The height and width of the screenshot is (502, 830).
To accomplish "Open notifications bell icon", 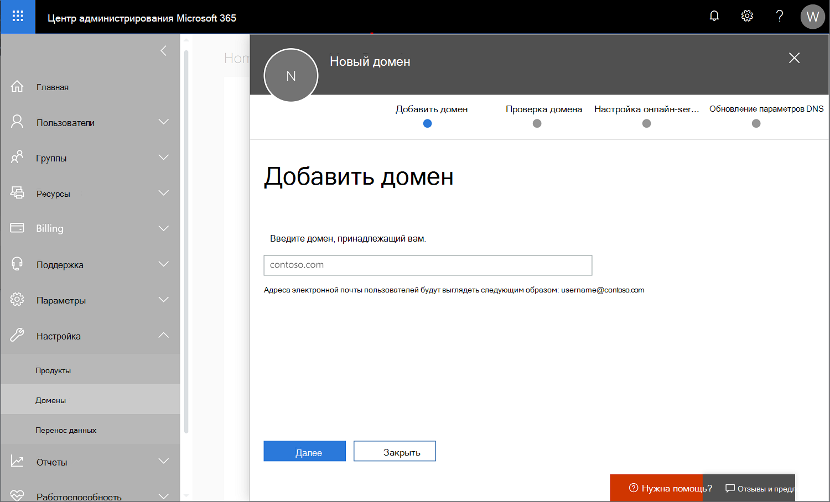I will [x=714, y=16].
